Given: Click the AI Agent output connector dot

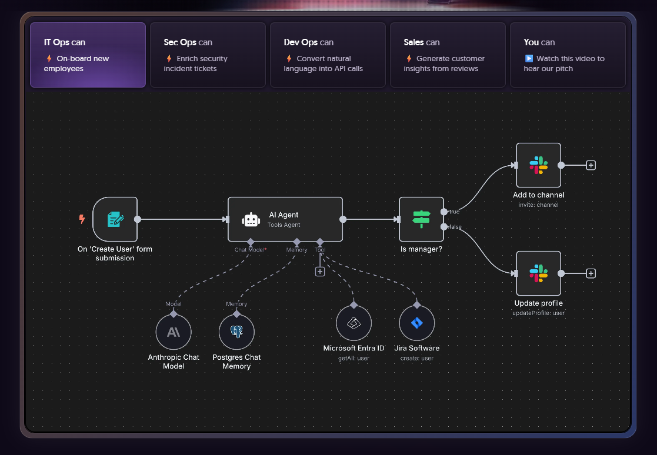Looking at the screenshot, I should [x=343, y=219].
